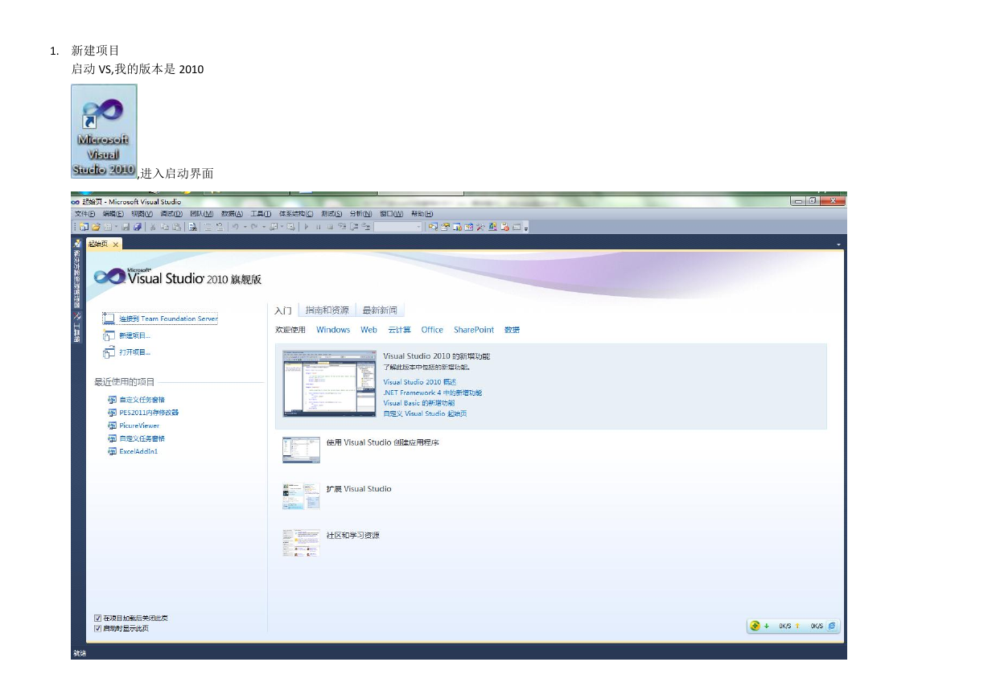Click the Redo arrow toolbar icon
988x699 pixels.
pos(253,227)
